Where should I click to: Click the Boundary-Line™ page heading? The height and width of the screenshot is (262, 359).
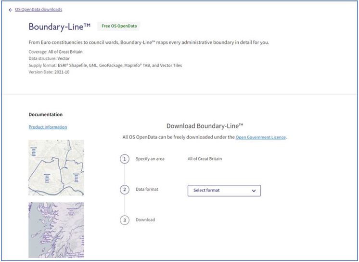[60, 27]
